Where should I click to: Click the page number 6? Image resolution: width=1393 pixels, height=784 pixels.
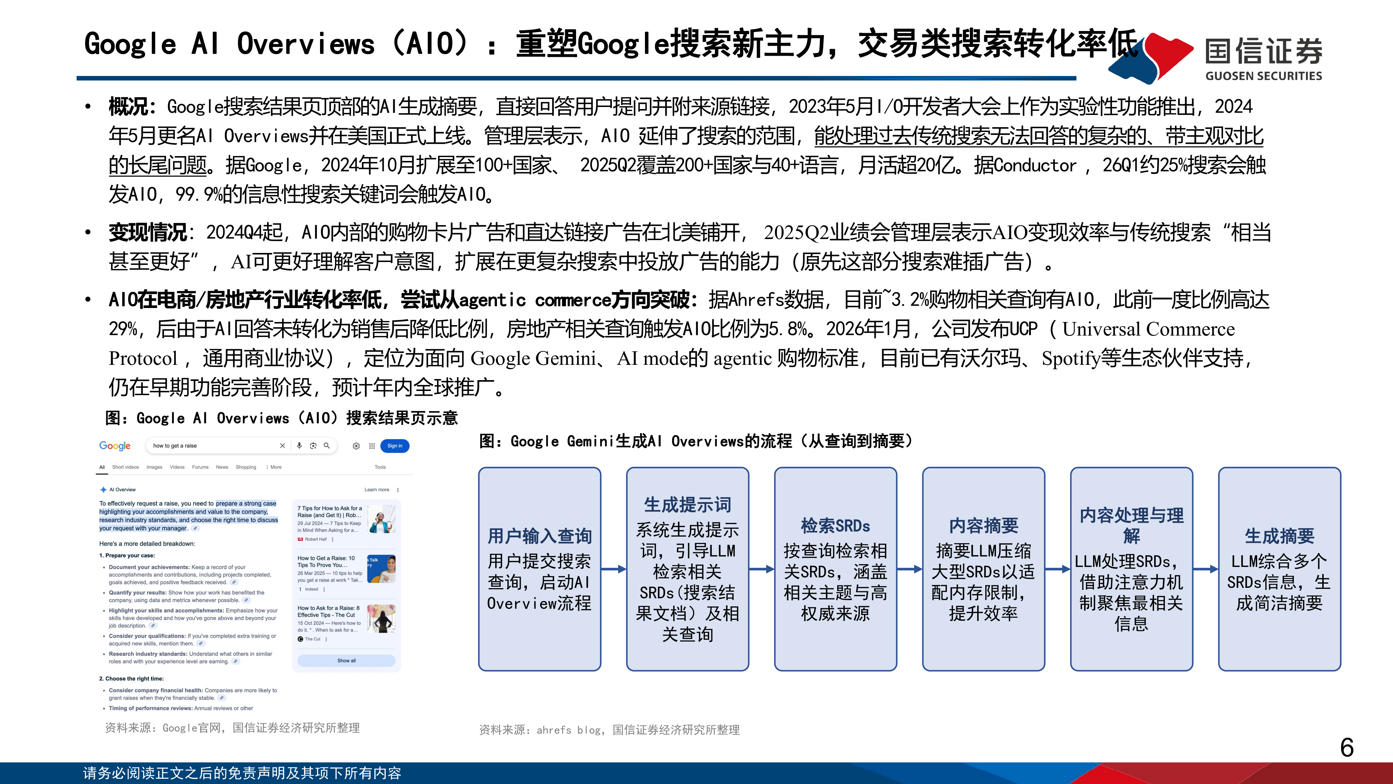pyautogui.click(x=1347, y=748)
